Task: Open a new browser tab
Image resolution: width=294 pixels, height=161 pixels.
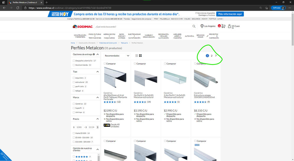Action: click(47, 2)
